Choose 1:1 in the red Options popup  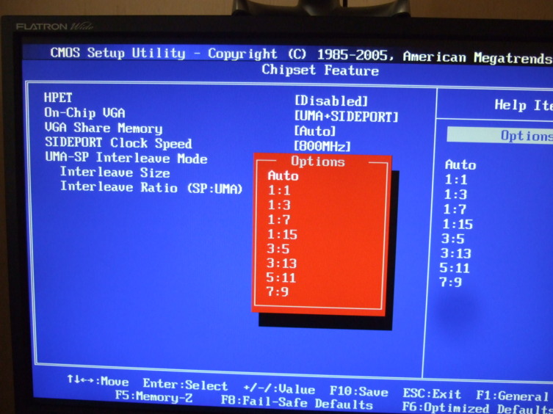[279, 190]
